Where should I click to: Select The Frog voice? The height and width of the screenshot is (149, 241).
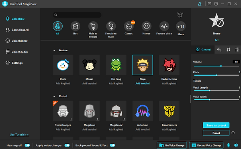(x=116, y=65)
